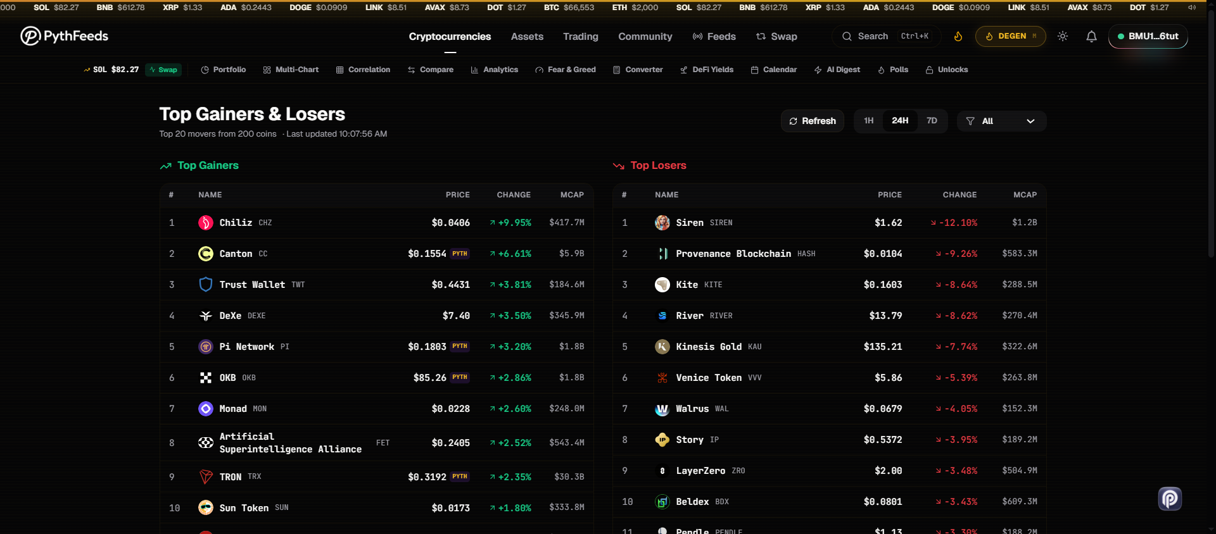Sort Top Gainers by CHANGE column
Viewport: 1216px width, 534px height.
(x=514, y=195)
